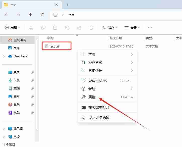Click the Cut scissors icon

pyautogui.click(x=31, y=28)
